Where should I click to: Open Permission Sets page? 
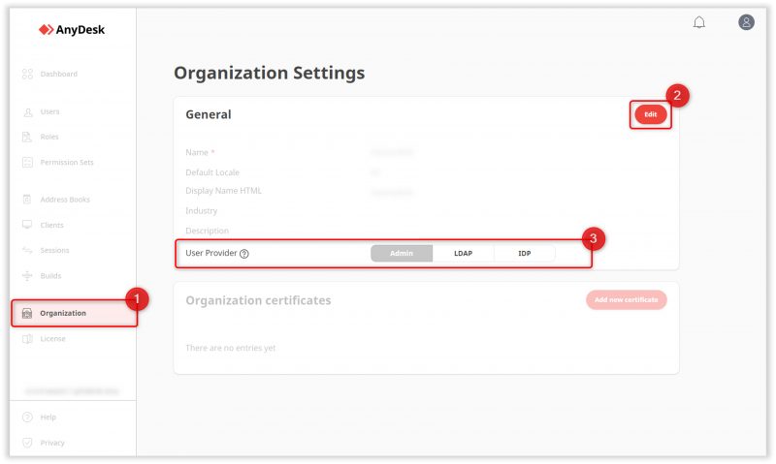(x=67, y=162)
